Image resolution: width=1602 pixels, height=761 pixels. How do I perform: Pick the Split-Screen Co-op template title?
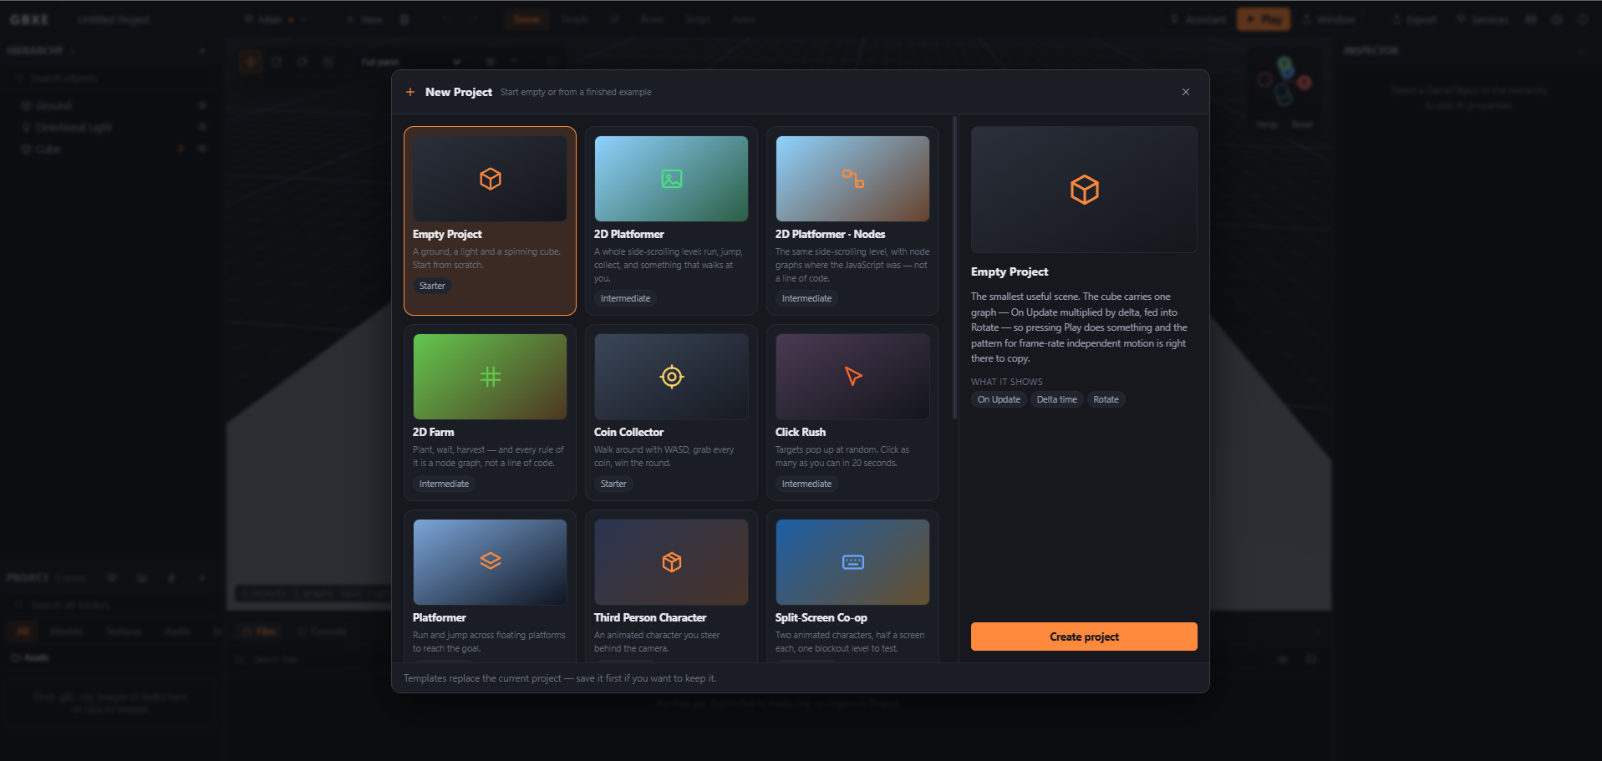[821, 618]
